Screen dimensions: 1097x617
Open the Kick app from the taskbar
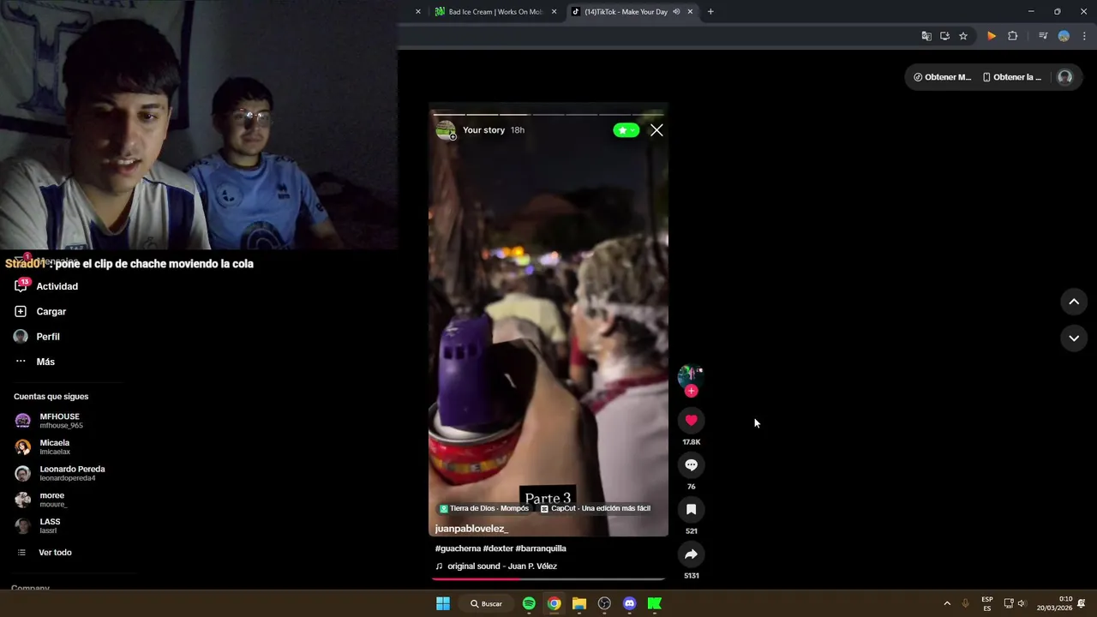click(x=655, y=603)
